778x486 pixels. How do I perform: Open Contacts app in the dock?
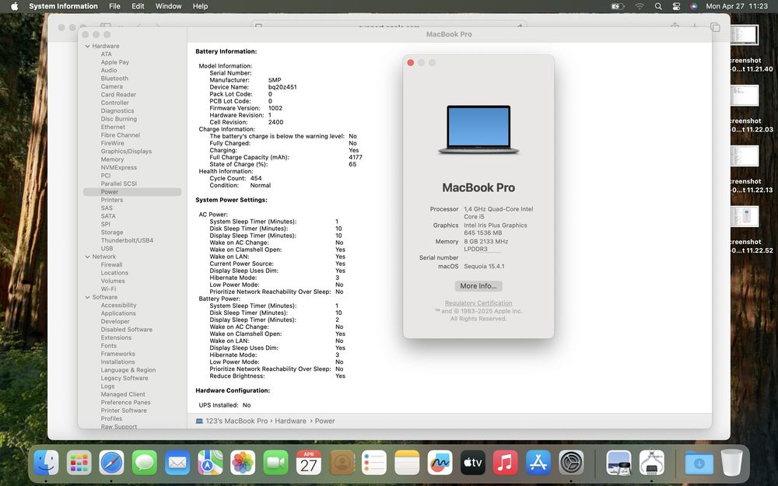(x=342, y=463)
